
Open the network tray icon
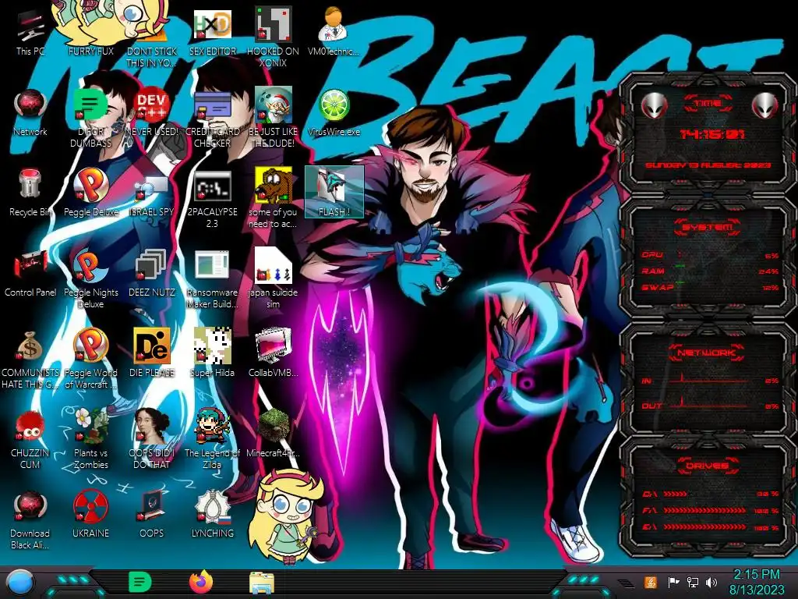(693, 582)
